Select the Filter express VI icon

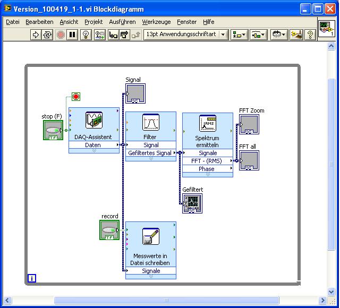pos(151,122)
